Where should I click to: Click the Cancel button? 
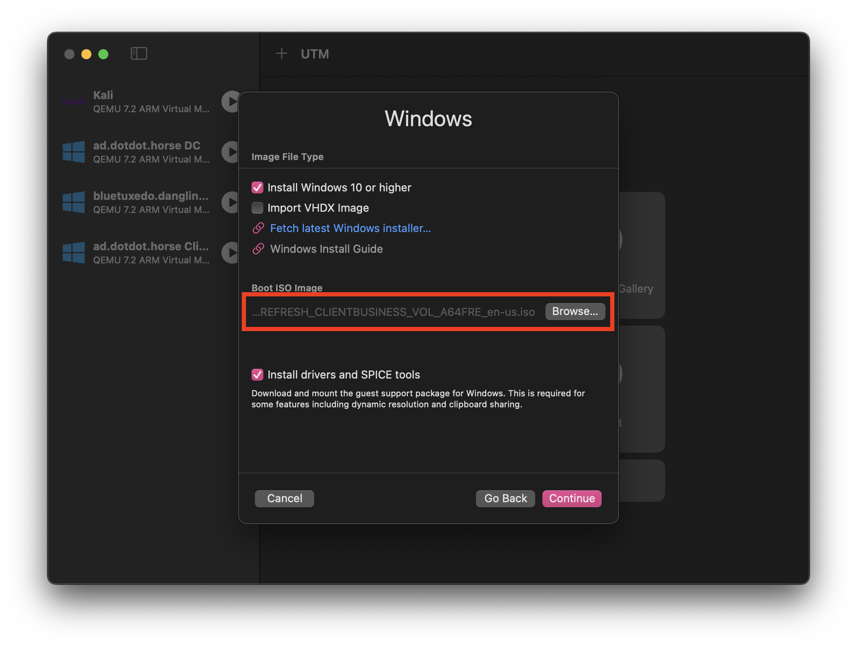point(285,498)
